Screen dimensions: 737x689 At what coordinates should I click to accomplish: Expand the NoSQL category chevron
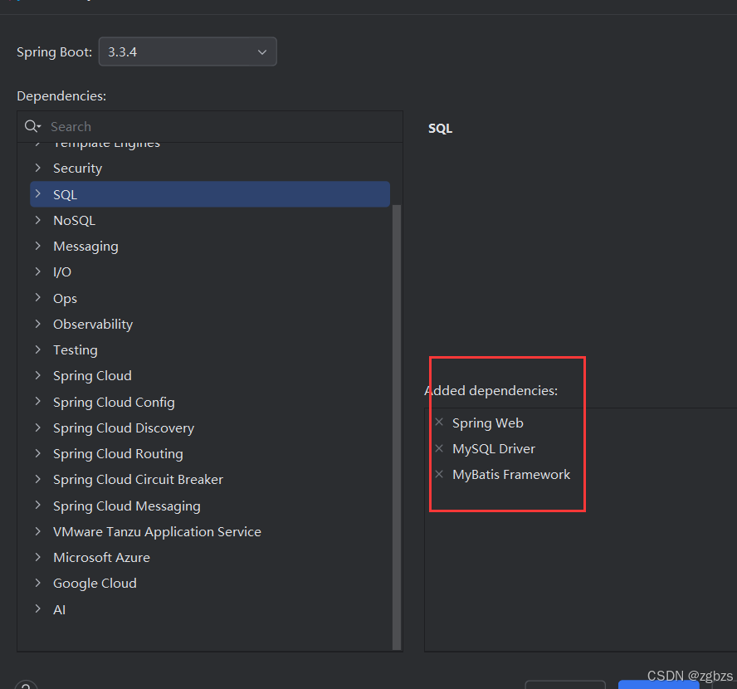(x=38, y=220)
